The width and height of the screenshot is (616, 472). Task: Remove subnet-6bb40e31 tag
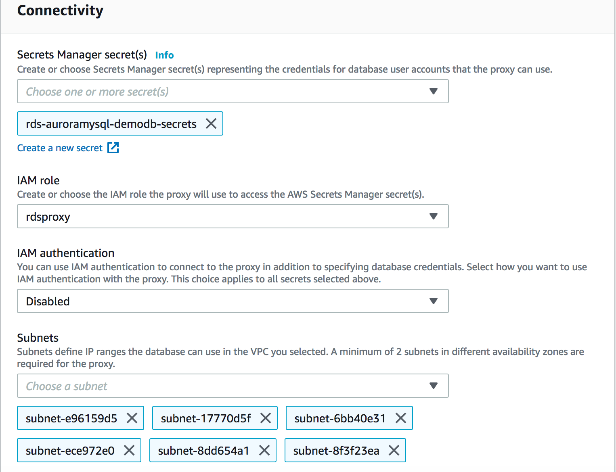tap(401, 418)
